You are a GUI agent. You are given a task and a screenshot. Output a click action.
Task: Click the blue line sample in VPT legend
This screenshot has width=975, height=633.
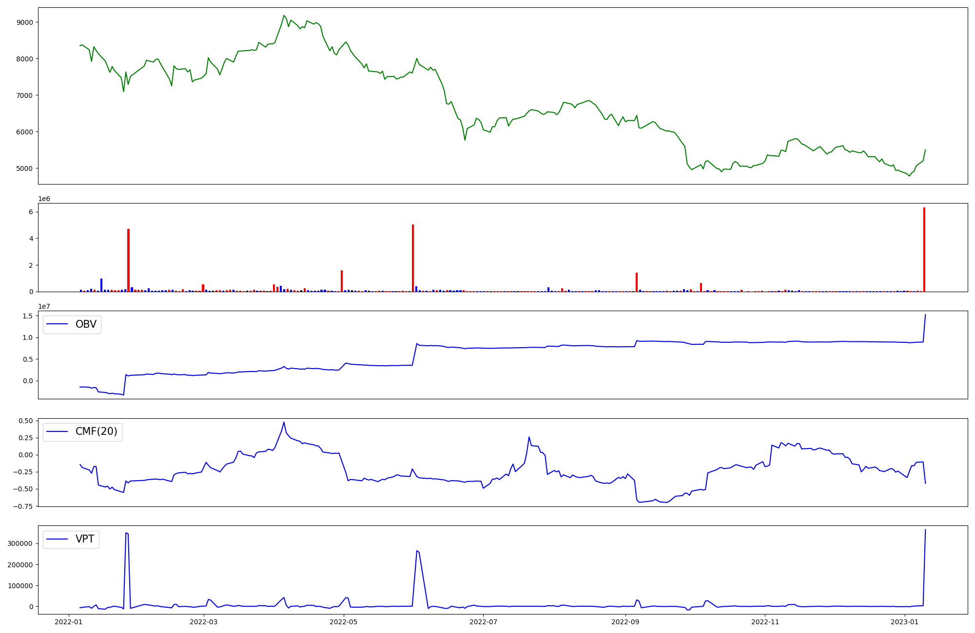click(58, 539)
